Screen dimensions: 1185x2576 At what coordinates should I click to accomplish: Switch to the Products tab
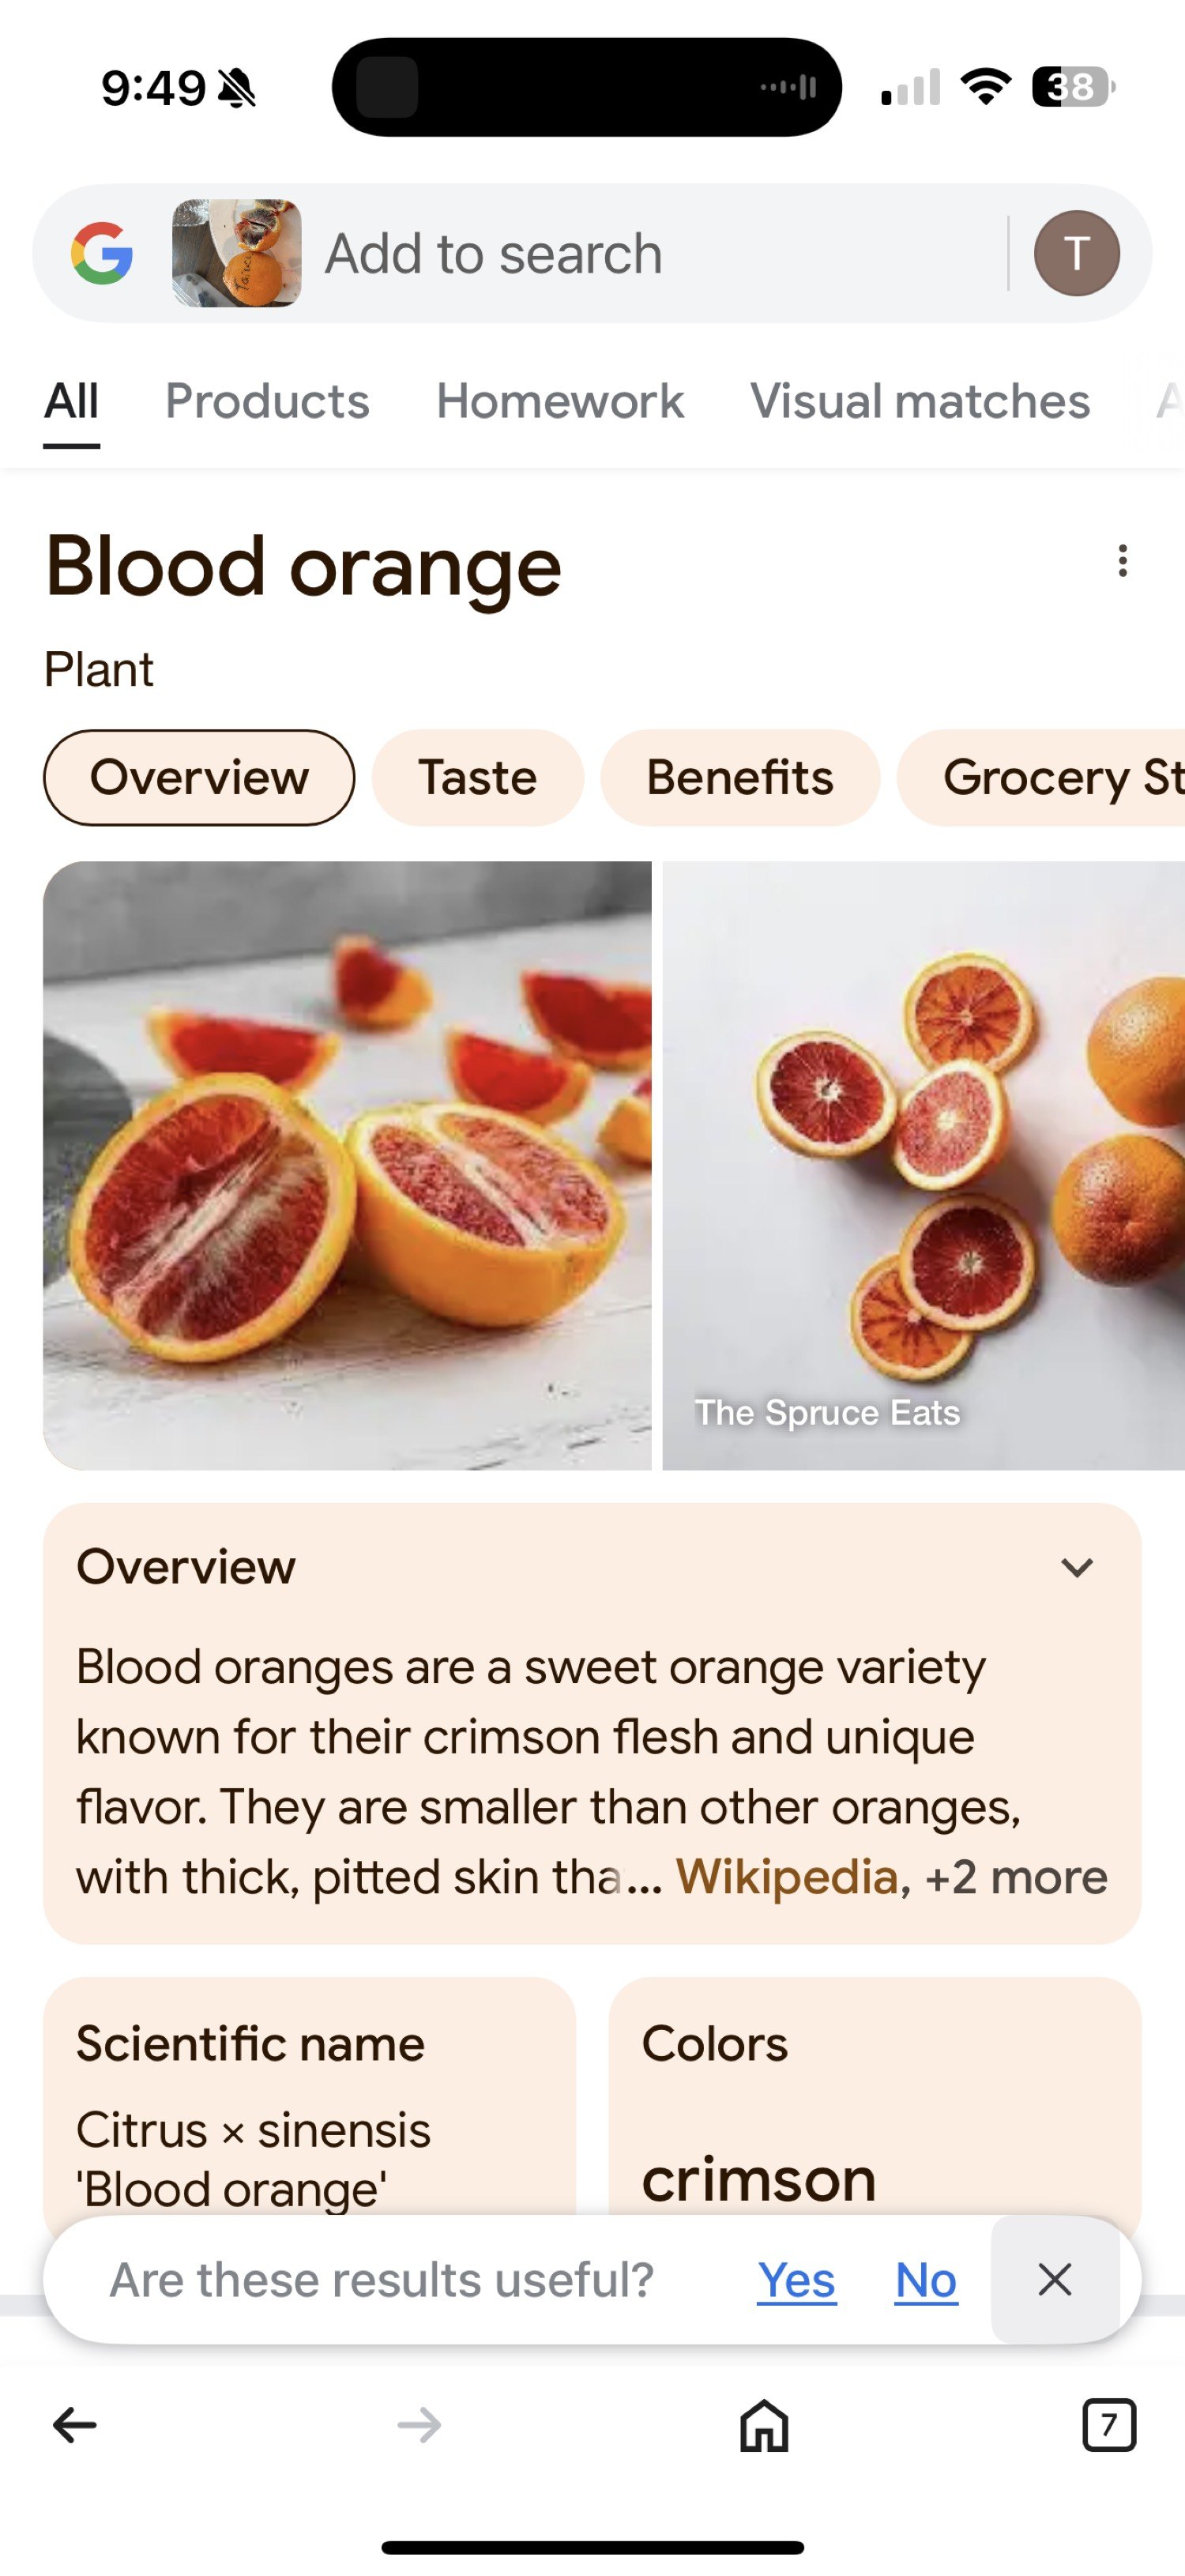point(267,401)
